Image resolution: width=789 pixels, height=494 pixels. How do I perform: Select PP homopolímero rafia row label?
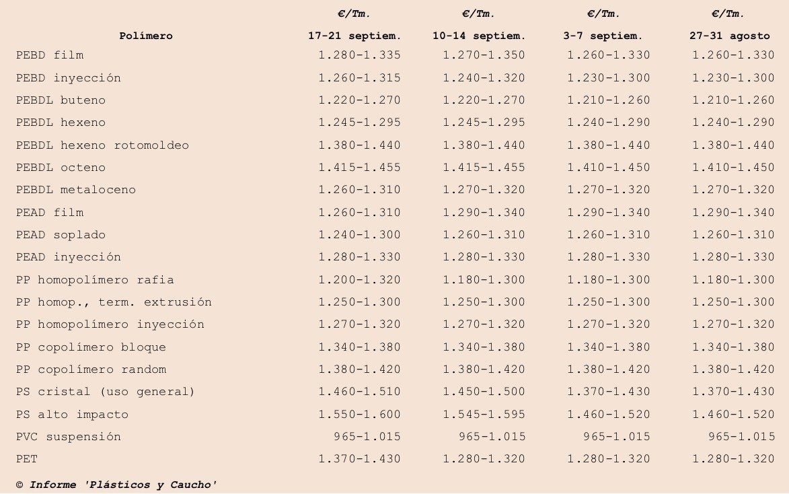pyautogui.click(x=95, y=279)
